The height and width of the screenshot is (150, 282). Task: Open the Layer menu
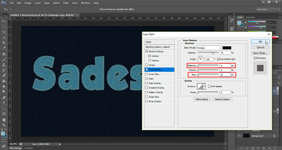click(38, 3)
